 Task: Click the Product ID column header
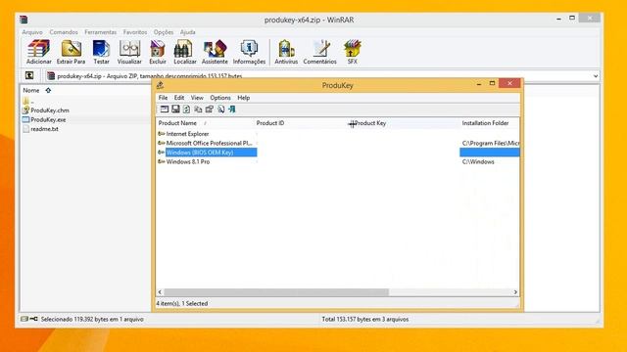302,123
